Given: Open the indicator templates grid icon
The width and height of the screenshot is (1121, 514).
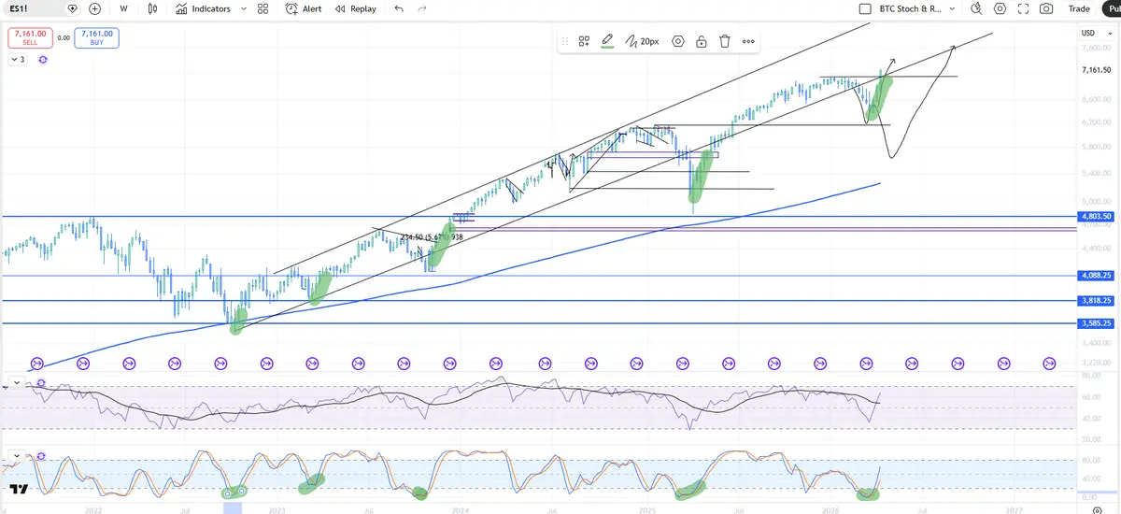Looking at the screenshot, I should (263, 8).
